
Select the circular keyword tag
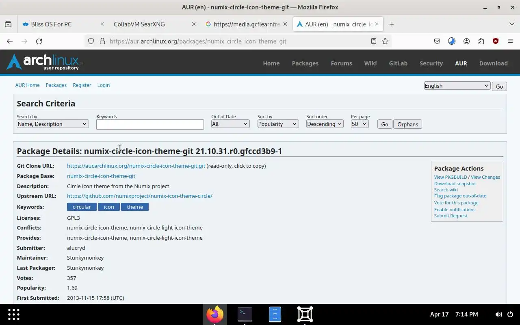coord(82,207)
